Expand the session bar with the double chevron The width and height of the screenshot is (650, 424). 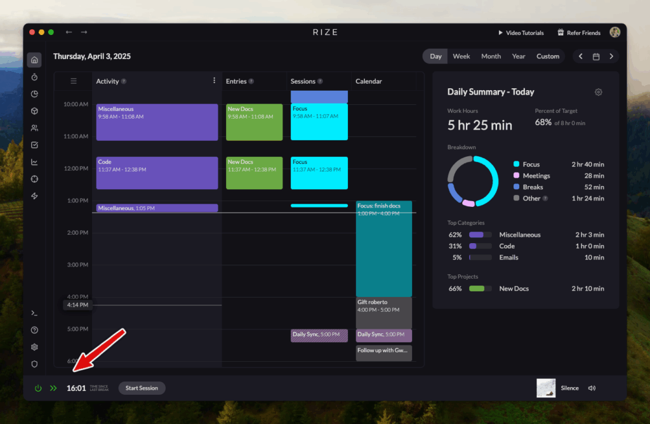coord(53,388)
